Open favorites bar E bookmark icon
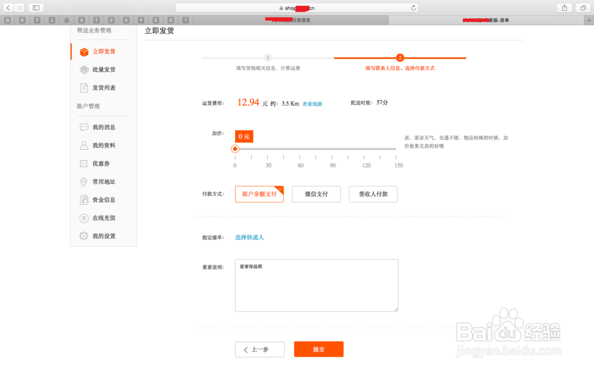This screenshot has height=371, width=594. [x=156, y=20]
